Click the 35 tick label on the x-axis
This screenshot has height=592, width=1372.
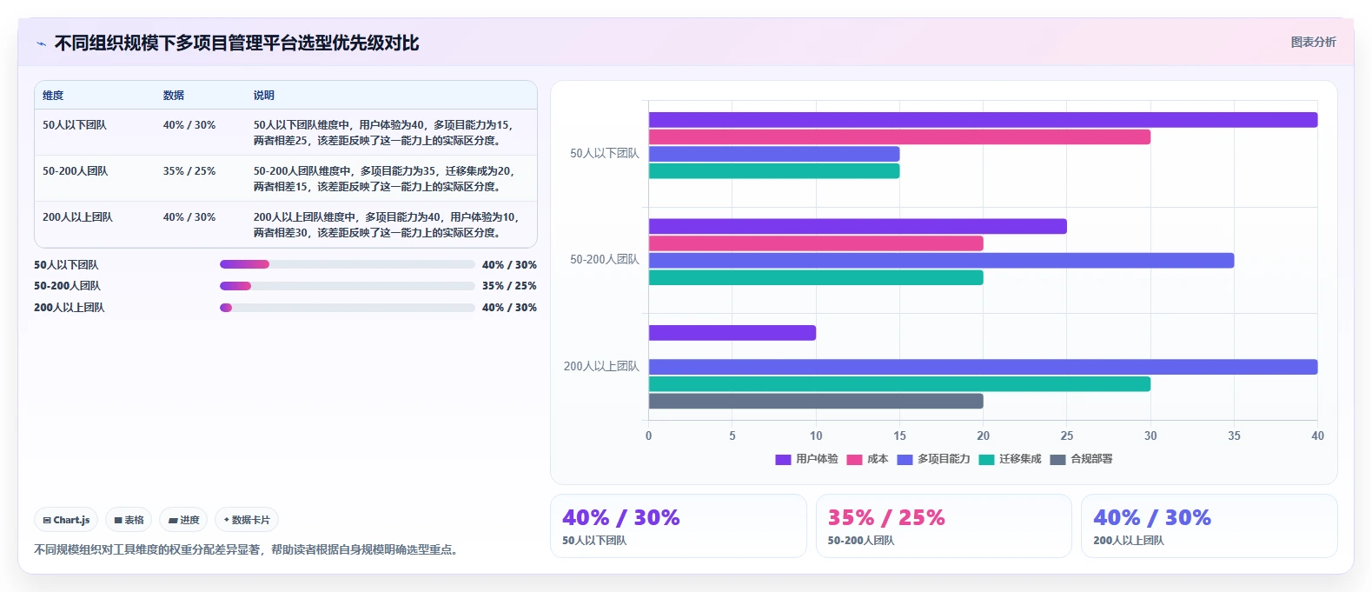[1234, 436]
